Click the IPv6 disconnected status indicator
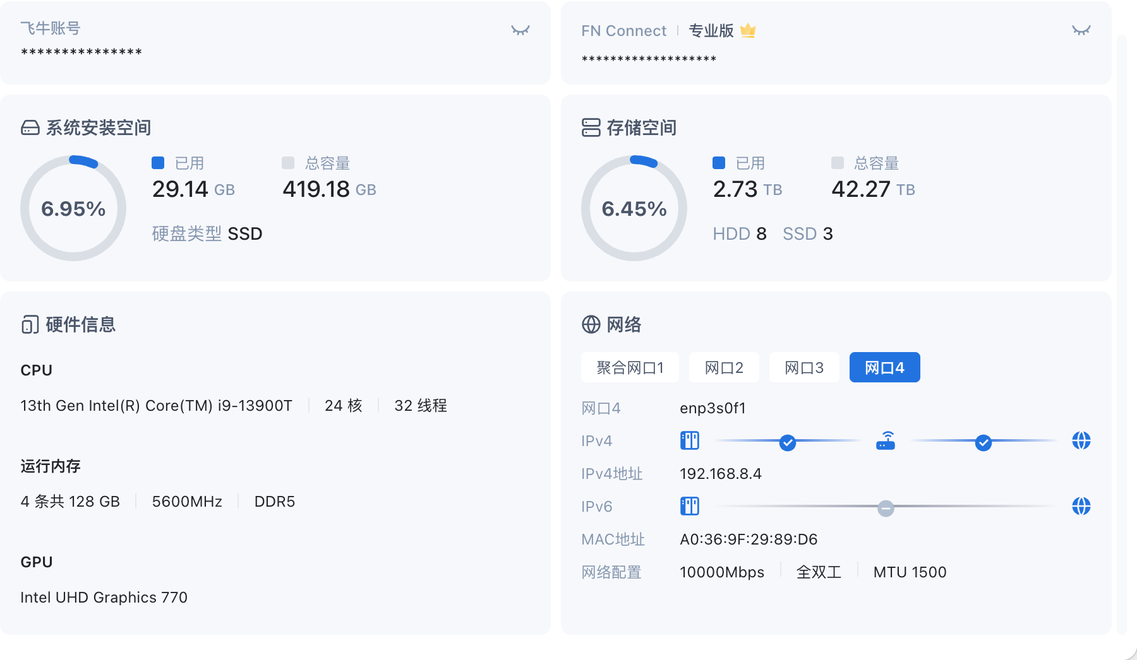The height and width of the screenshot is (660, 1137). (x=886, y=508)
